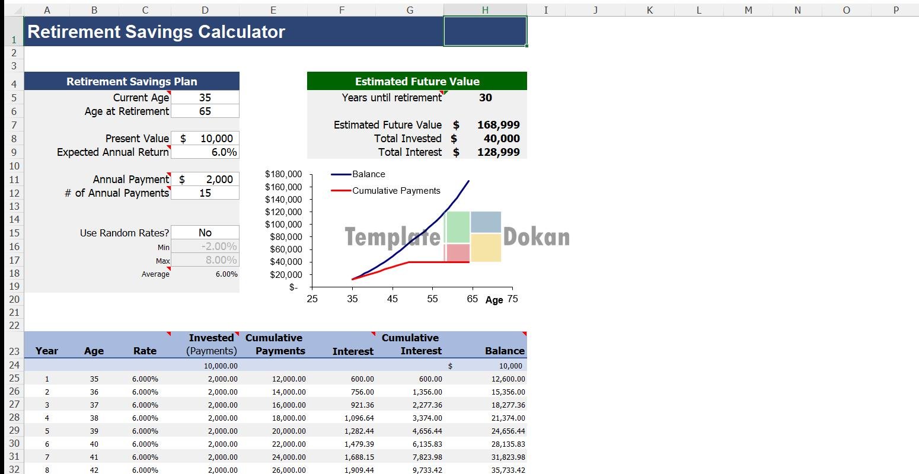Click the Present Value amount cell
The image size is (919, 474).
(x=205, y=139)
